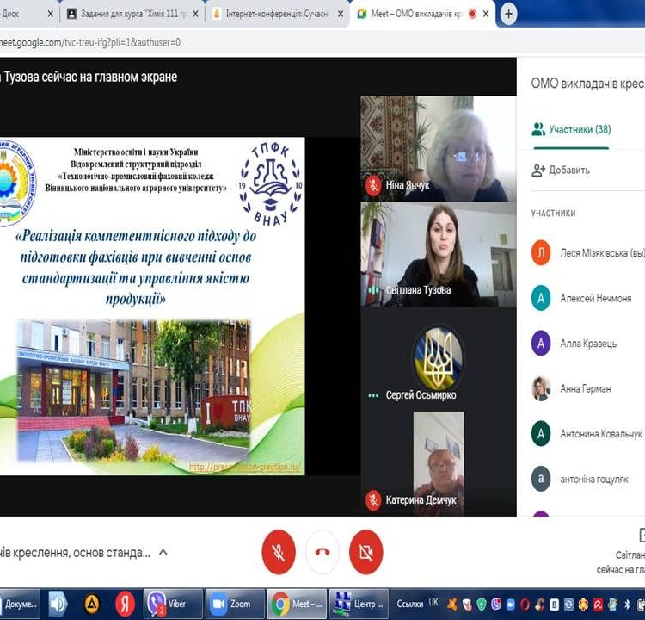The width and height of the screenshot is (645, 620).
Task: Click the speaker volume taskbar icon
Action: (x=58, y=604)
